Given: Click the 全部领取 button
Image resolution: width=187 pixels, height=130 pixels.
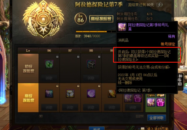Looking at the screenshot, I should pos(157,118).
